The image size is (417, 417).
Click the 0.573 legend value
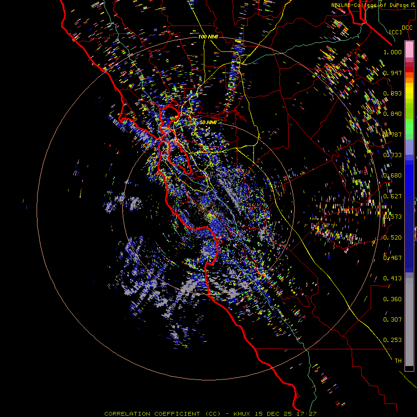pos(392,217)
